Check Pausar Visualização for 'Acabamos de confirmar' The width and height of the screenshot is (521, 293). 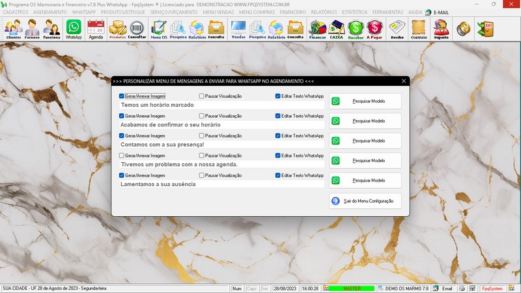(x=202, y=116)
